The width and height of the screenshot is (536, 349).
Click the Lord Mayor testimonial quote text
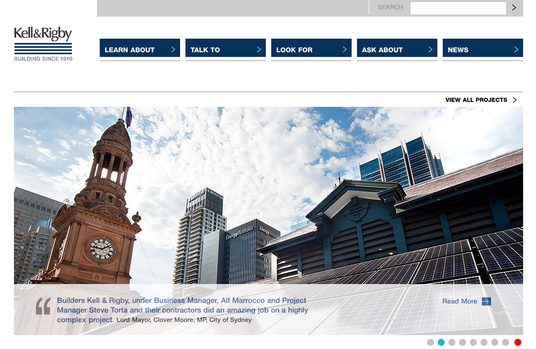(x=182, y=310)
